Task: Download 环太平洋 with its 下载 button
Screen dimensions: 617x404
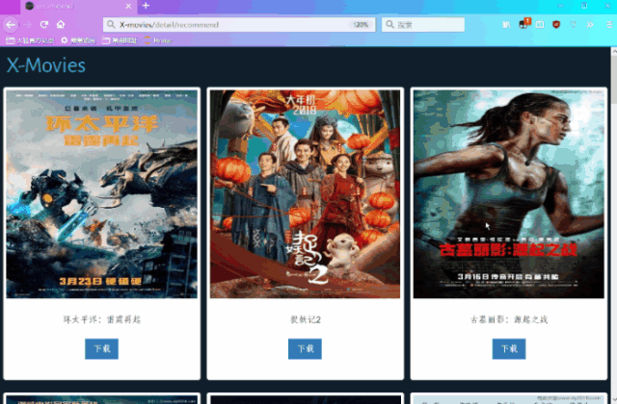Action: pos(101,348)
